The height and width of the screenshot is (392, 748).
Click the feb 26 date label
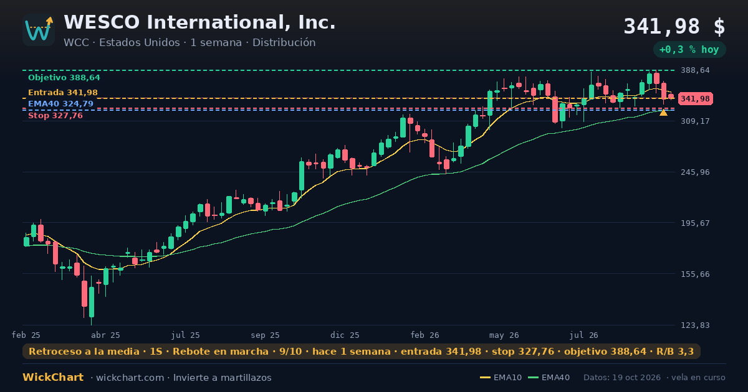(424, 335)
